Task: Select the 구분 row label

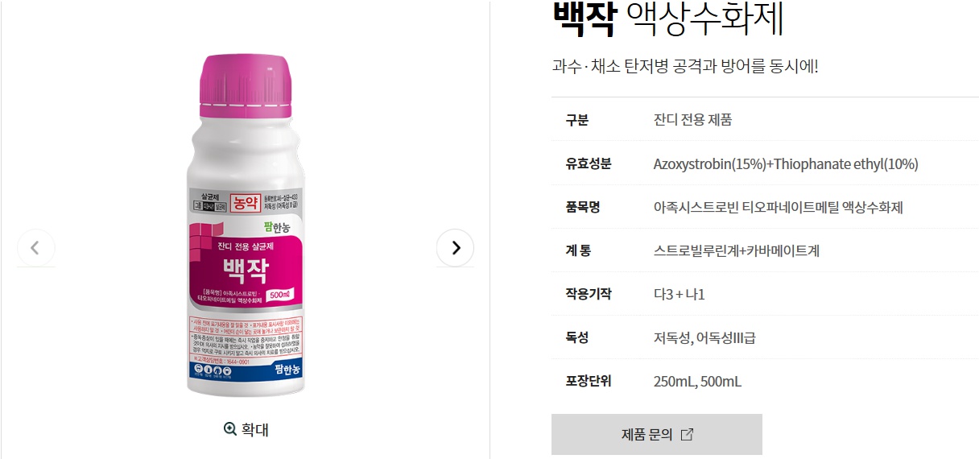Action: [576, 120]
